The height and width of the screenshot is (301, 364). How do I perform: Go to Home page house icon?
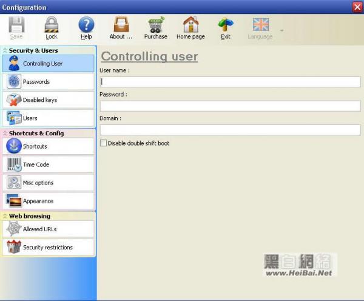point(190,25)
